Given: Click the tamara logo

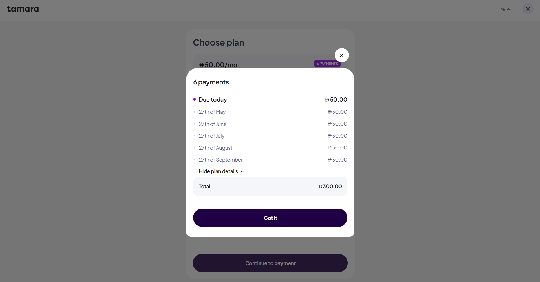Looking at the screenshot, I should (x=23, y=9).
